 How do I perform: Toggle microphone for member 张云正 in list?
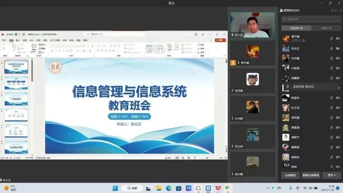tap(332, 49)
